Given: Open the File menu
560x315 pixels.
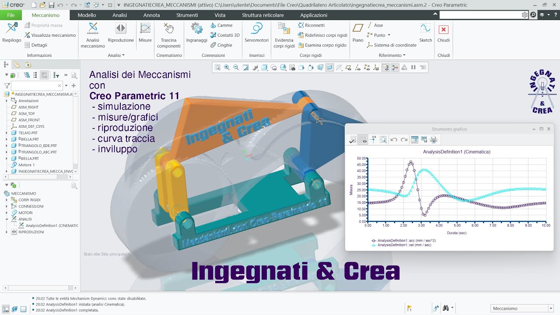Looking at the screenshot, I should pos(11,15).
